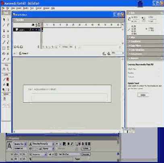This screenshot has height=163, width=164.
Task: Select the Eyedropper tool
Action: pos(4,59)
